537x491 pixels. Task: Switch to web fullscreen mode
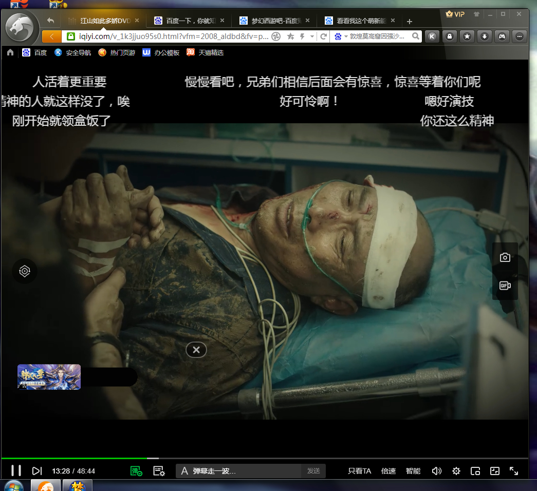point(495,471)
